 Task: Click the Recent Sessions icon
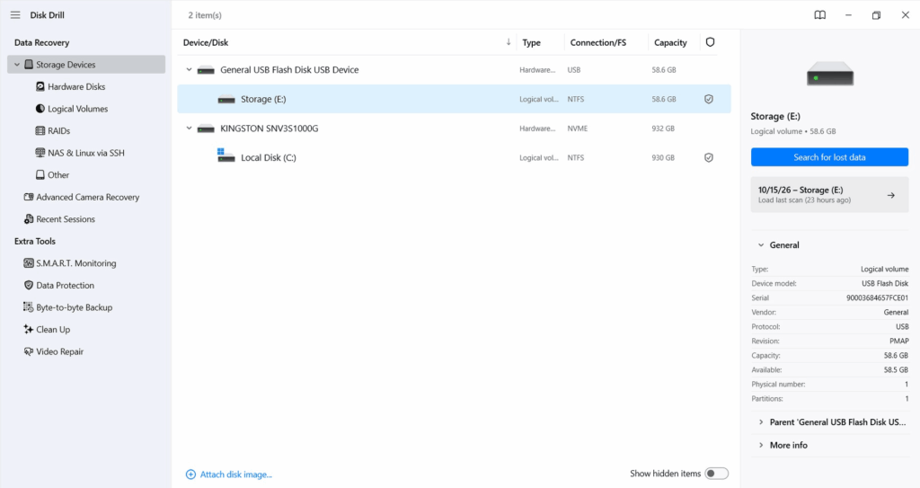28,219
